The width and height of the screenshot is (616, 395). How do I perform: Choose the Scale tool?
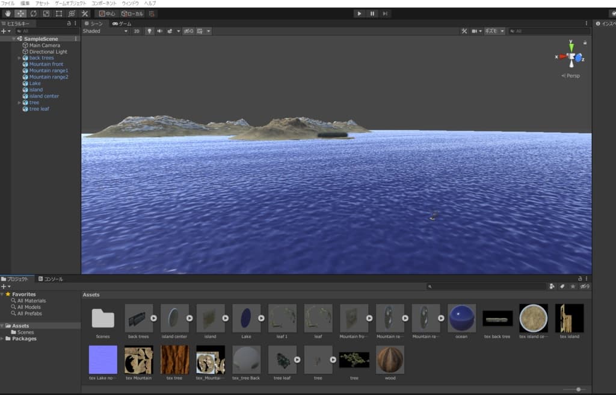46,13
